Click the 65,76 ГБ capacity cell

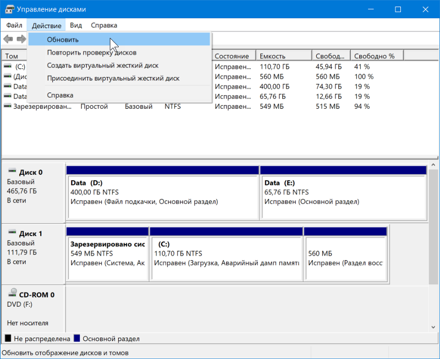coord(272,96)
